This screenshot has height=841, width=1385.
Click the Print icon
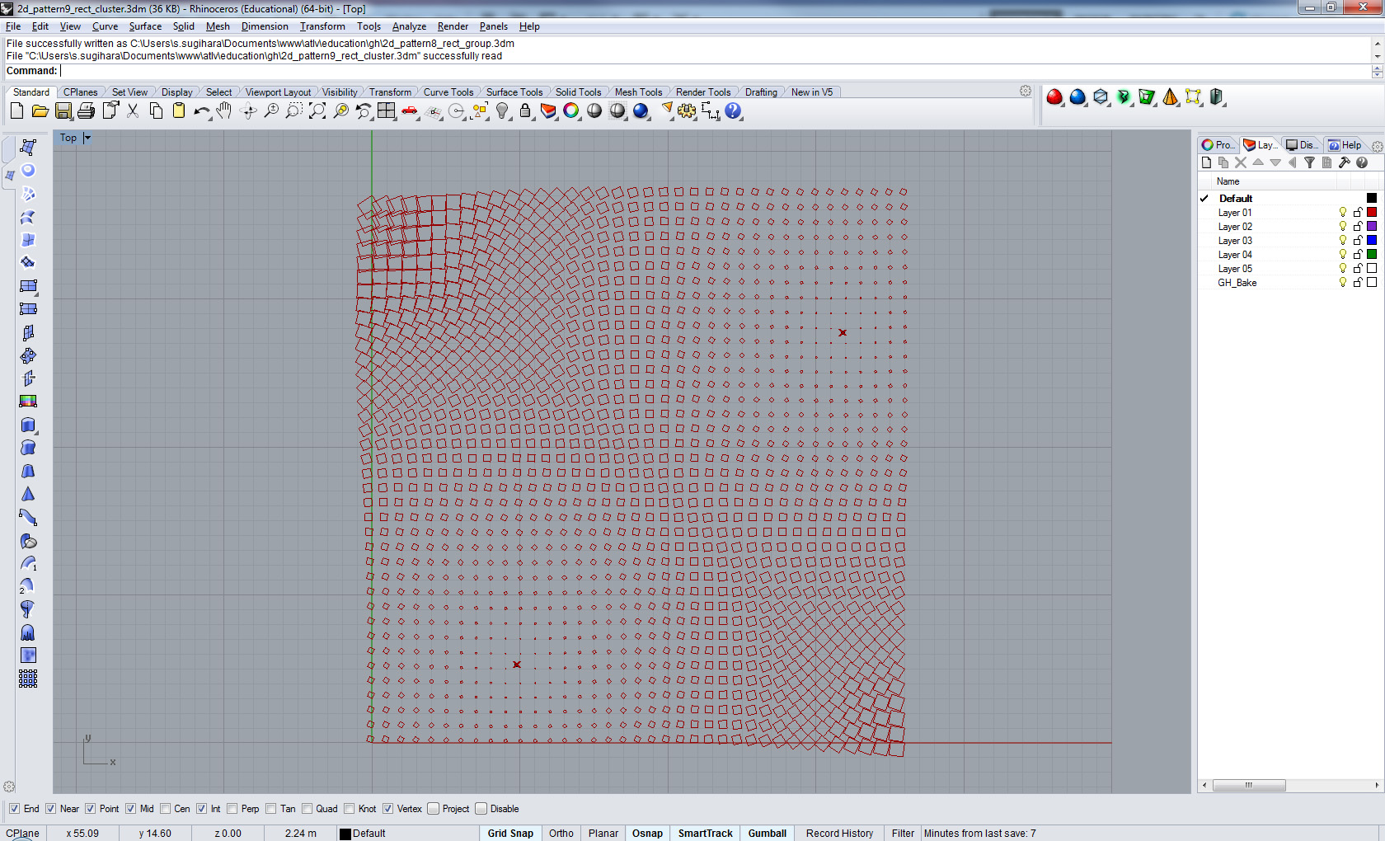pos(87,111)
